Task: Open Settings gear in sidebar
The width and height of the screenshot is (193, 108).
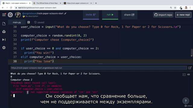Action: 4,48
